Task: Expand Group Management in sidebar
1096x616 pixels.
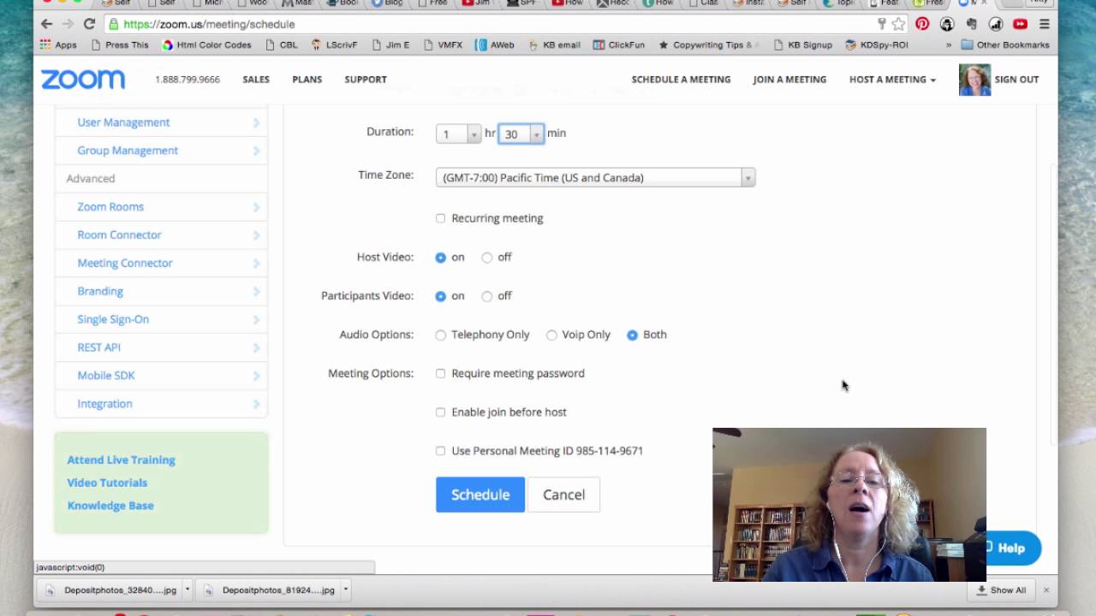Action: [x=162, y=151]
